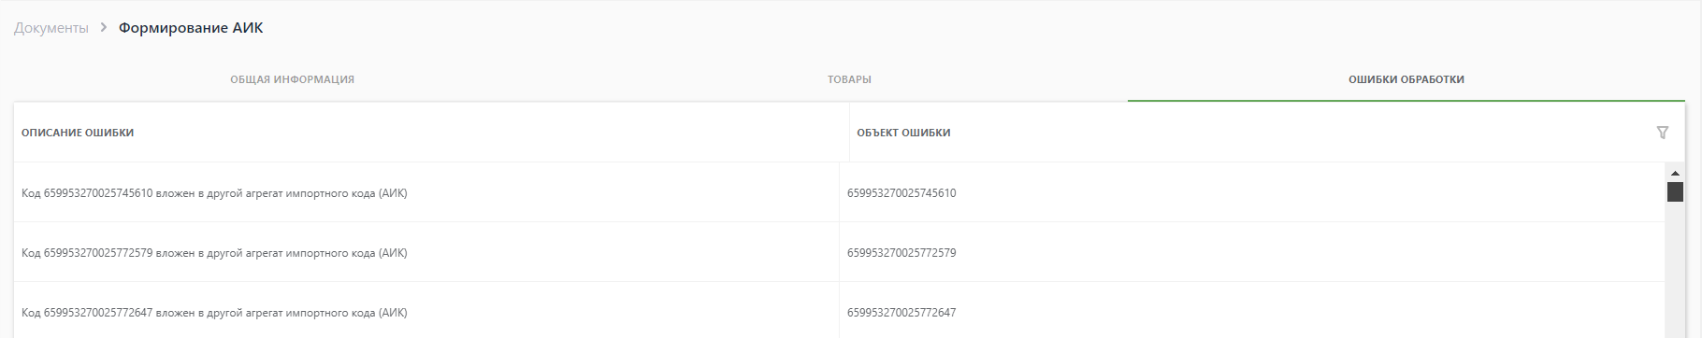The width and height of the screenshot is (1702, 338).
Task: Sort by Описание ошибки column header
Action: click(78, 133)
